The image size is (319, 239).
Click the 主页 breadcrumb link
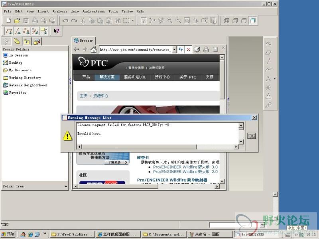(83, 96)
